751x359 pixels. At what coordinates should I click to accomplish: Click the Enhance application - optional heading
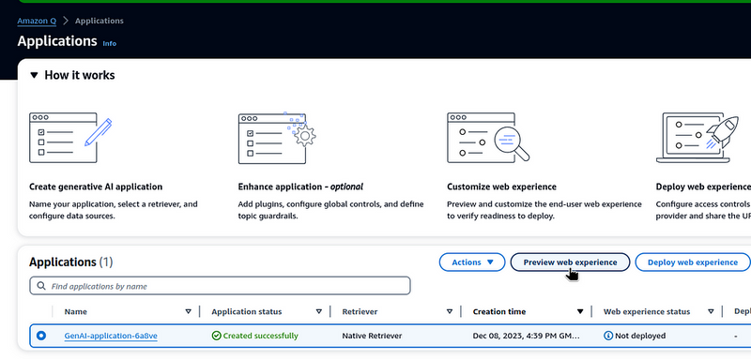point(300,187)
